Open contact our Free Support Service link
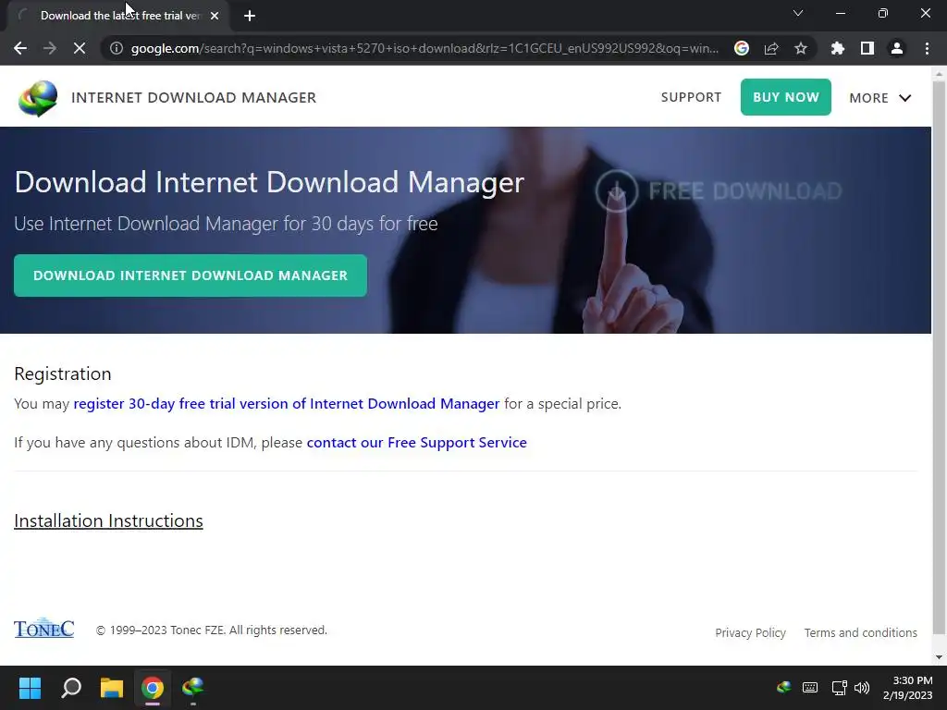 (x=417, y=443)
